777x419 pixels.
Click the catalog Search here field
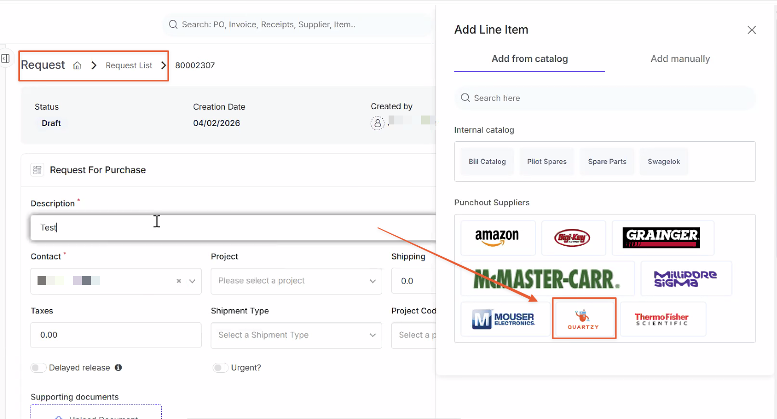(x=605, y=98)
